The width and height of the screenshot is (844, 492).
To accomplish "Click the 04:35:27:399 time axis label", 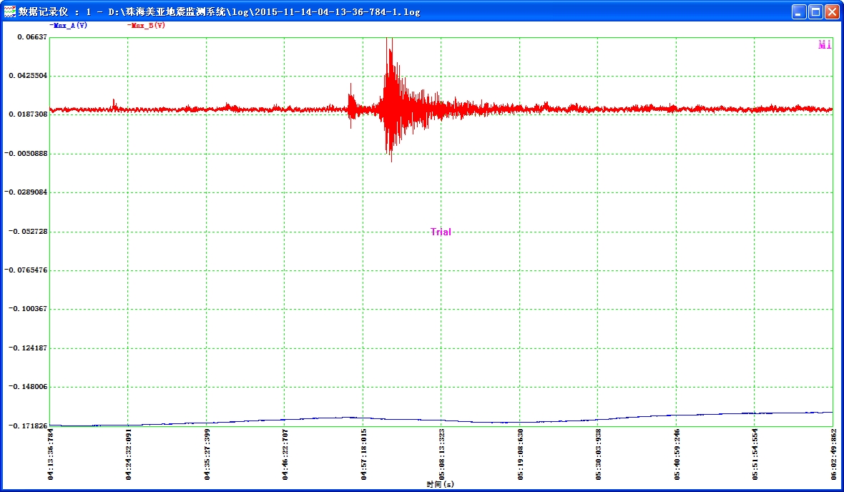I will point(207,454).
